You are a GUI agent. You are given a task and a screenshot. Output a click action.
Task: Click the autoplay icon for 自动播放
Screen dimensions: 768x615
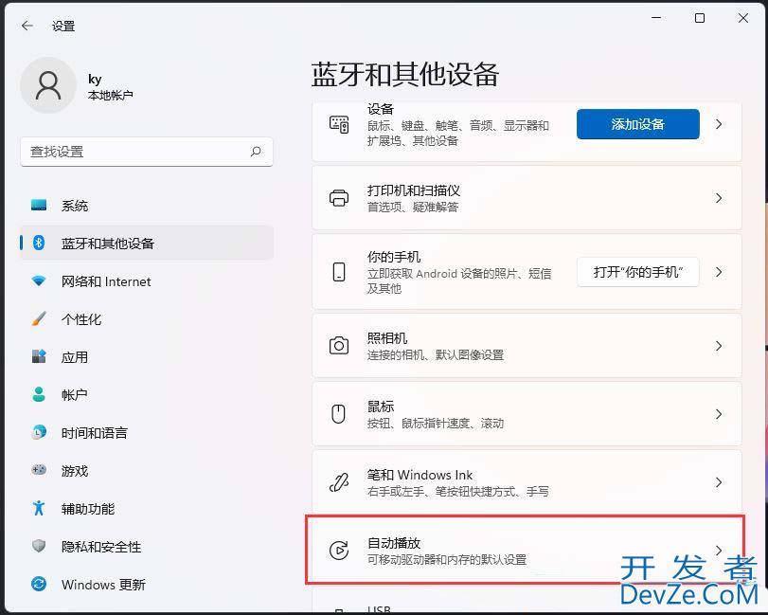point(339,551)
